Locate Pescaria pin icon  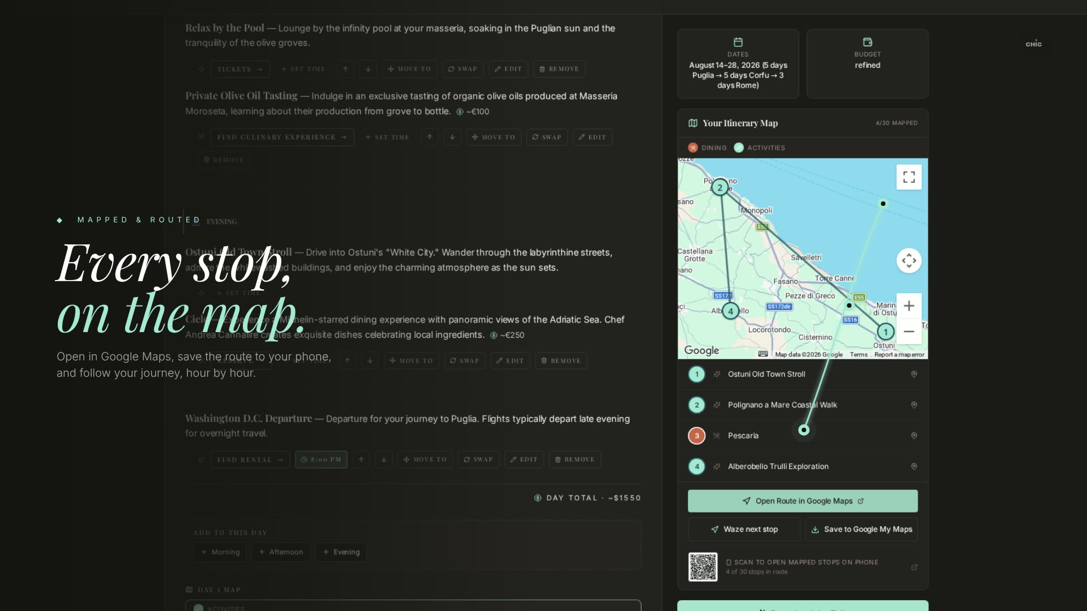point(914,436)
